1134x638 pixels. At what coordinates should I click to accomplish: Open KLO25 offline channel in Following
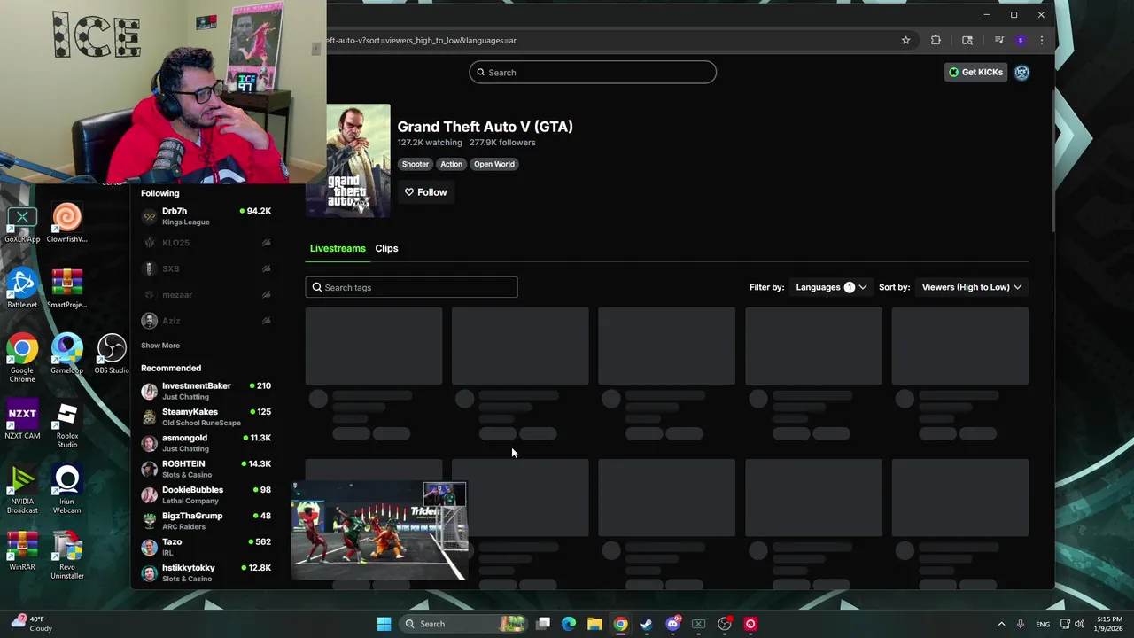(206, 243)
